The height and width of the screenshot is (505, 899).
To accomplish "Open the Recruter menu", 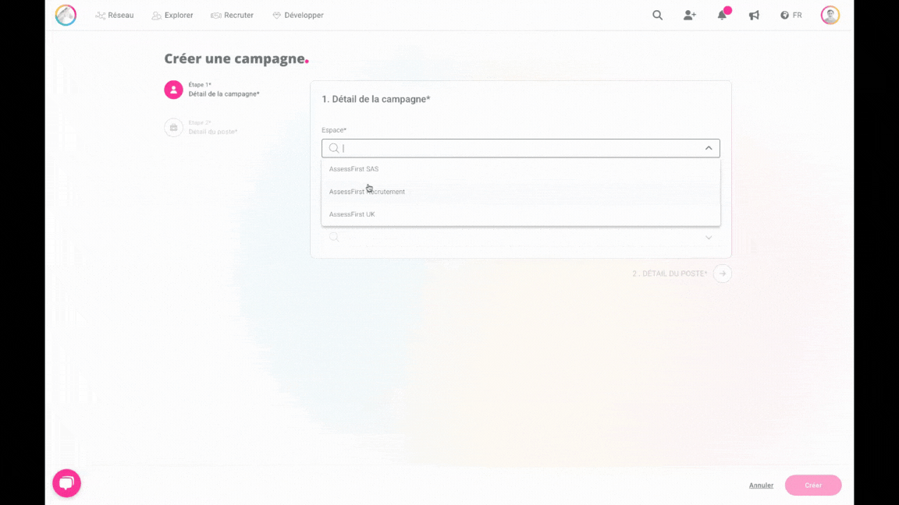I will tap(233, 15).
